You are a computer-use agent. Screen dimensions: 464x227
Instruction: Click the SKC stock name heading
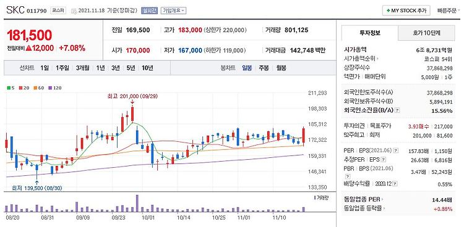(x=15, y=10)
